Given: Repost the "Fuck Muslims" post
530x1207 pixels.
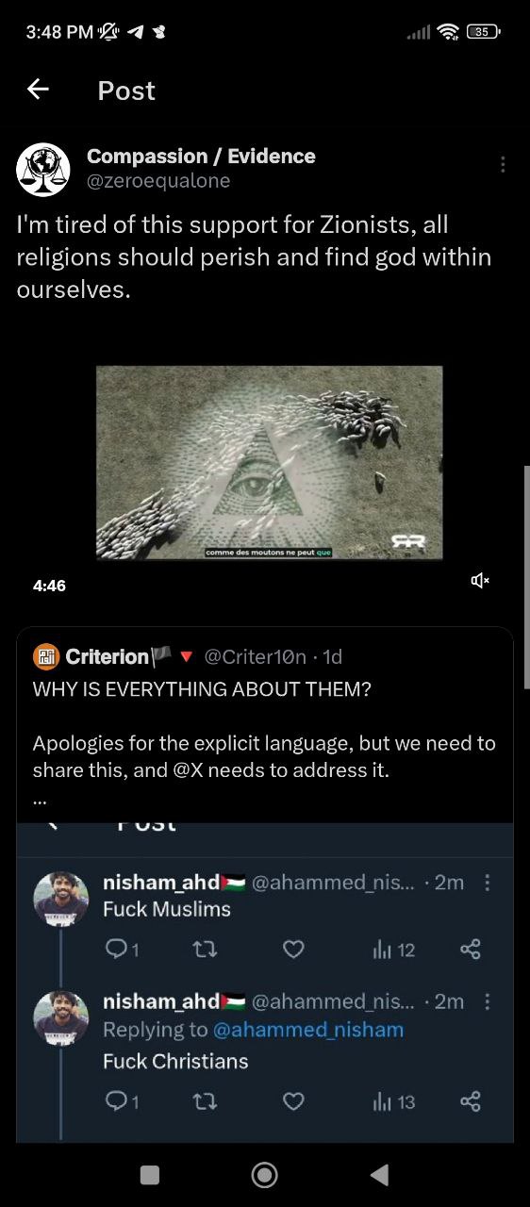Looking at the screenshot, I should coord(205,950).
